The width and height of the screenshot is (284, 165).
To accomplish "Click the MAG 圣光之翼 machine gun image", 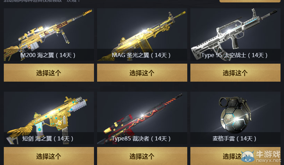I will 142,34.
